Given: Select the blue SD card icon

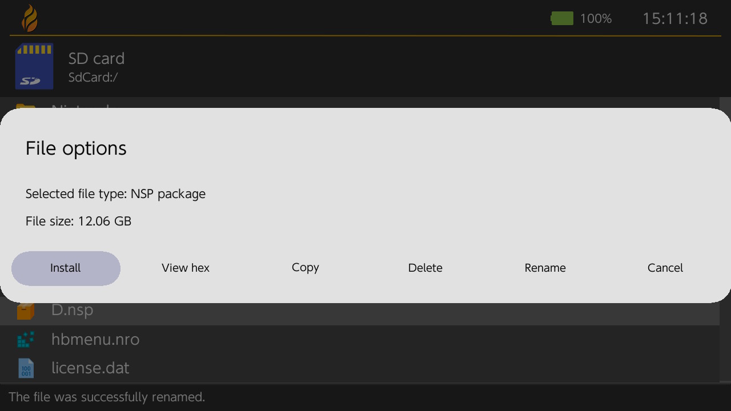Looking at the screenshot, I should (x=34, y=66).
